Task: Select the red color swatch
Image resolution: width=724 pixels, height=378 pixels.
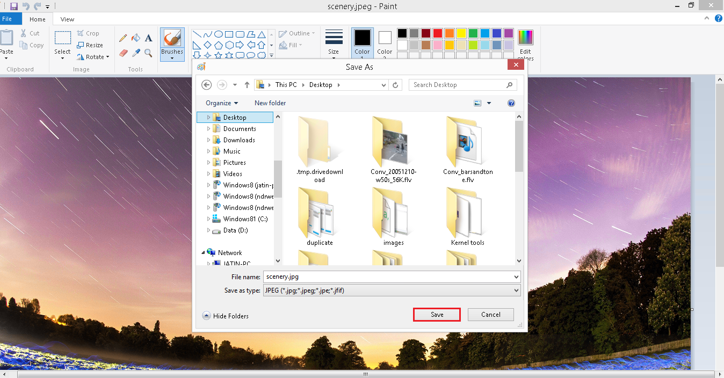Action: coord(437,34)
